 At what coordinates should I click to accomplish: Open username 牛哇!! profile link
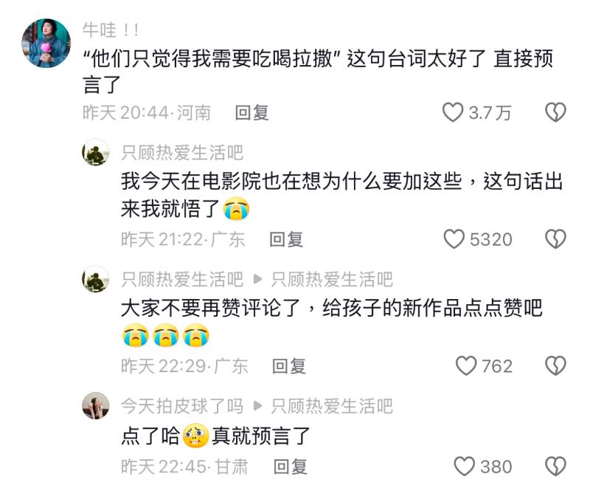pyautogui.click(x=111, y=30)
